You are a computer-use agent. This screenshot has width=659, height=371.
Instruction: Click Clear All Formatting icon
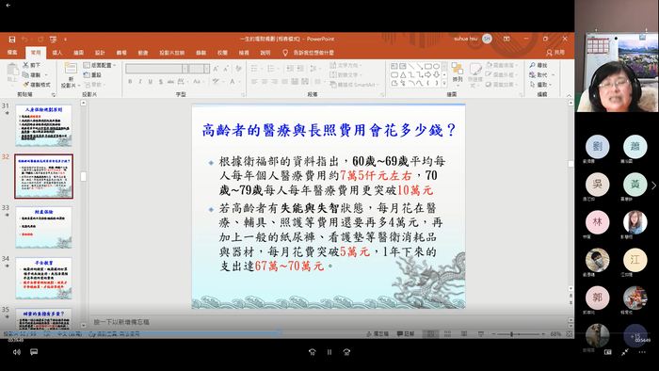coord(238,69)
